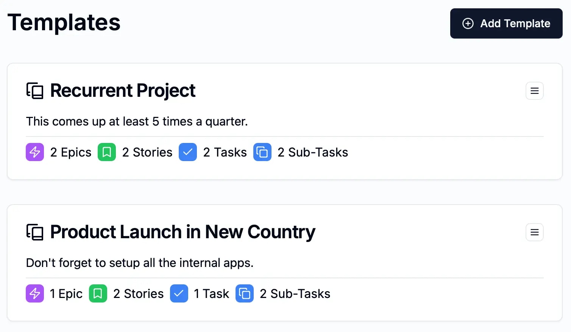The height and width of the screenshot is (332, 571).
Task: Click the 'This comes up at least 5 times' description
Action: pos(137,121)
